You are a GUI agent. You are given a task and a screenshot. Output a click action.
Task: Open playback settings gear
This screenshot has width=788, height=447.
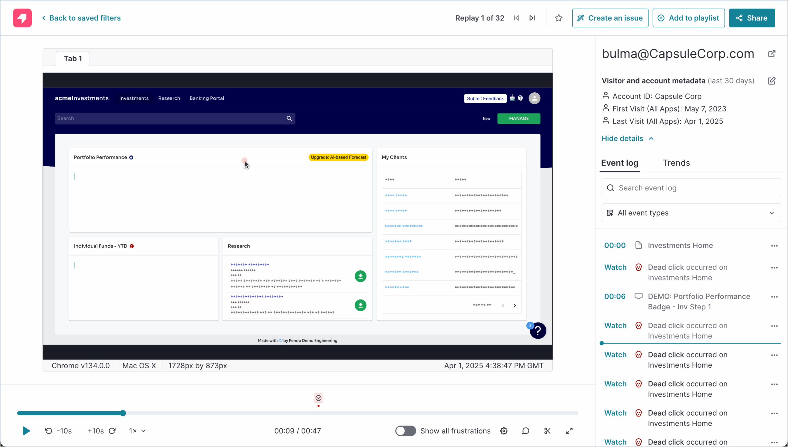(x=504, y=431)
